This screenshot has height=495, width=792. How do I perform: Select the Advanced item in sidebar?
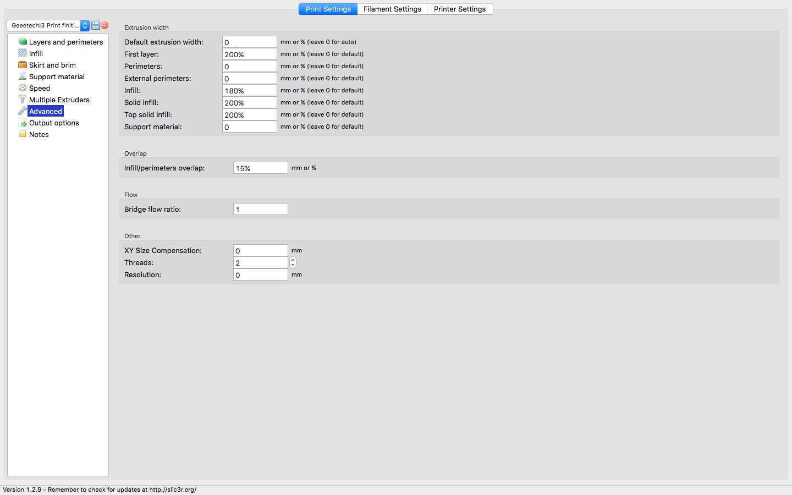(46, 111)
